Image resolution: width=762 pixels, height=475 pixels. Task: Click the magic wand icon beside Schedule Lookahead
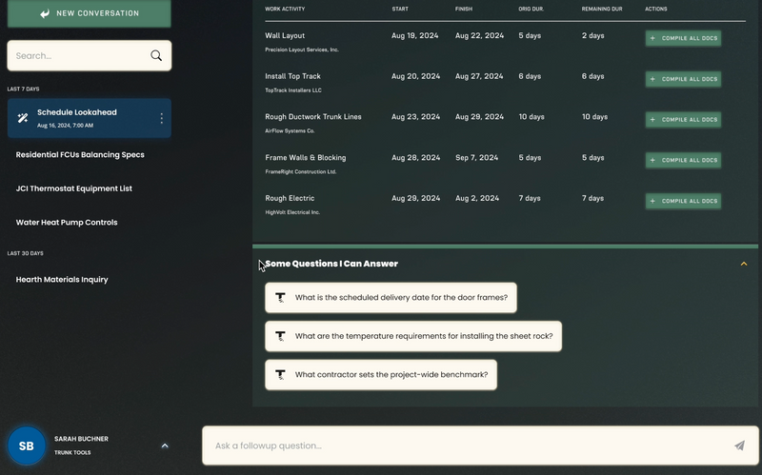24,118
